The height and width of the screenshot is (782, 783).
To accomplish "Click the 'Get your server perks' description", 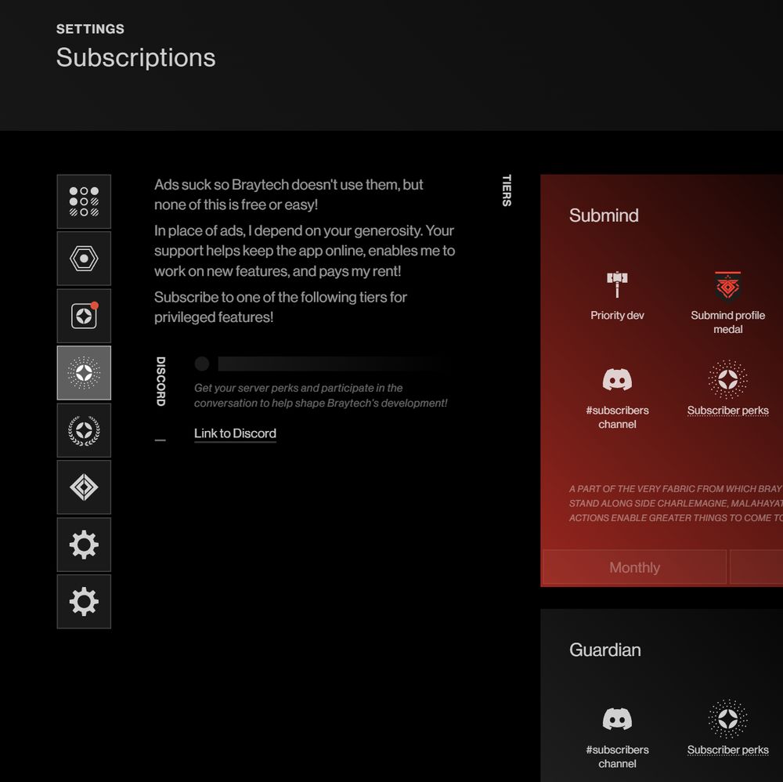I will [320, 395].
